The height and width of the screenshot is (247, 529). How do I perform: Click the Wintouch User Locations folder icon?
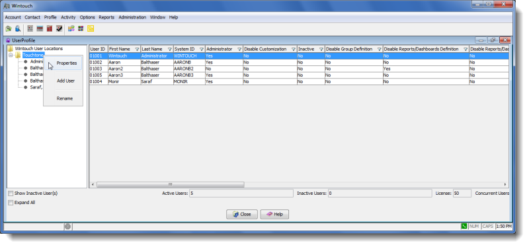[11, 48]
